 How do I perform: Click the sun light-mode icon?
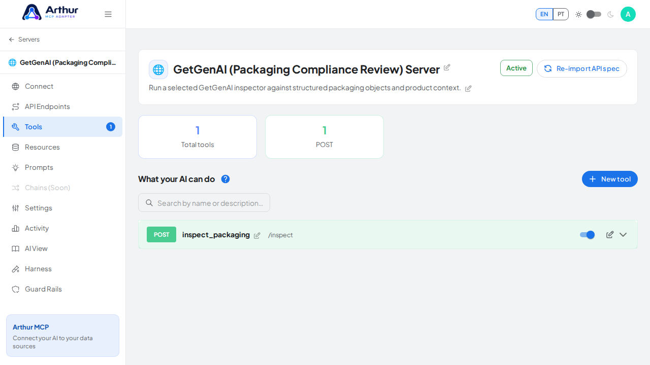coord(578,14)
